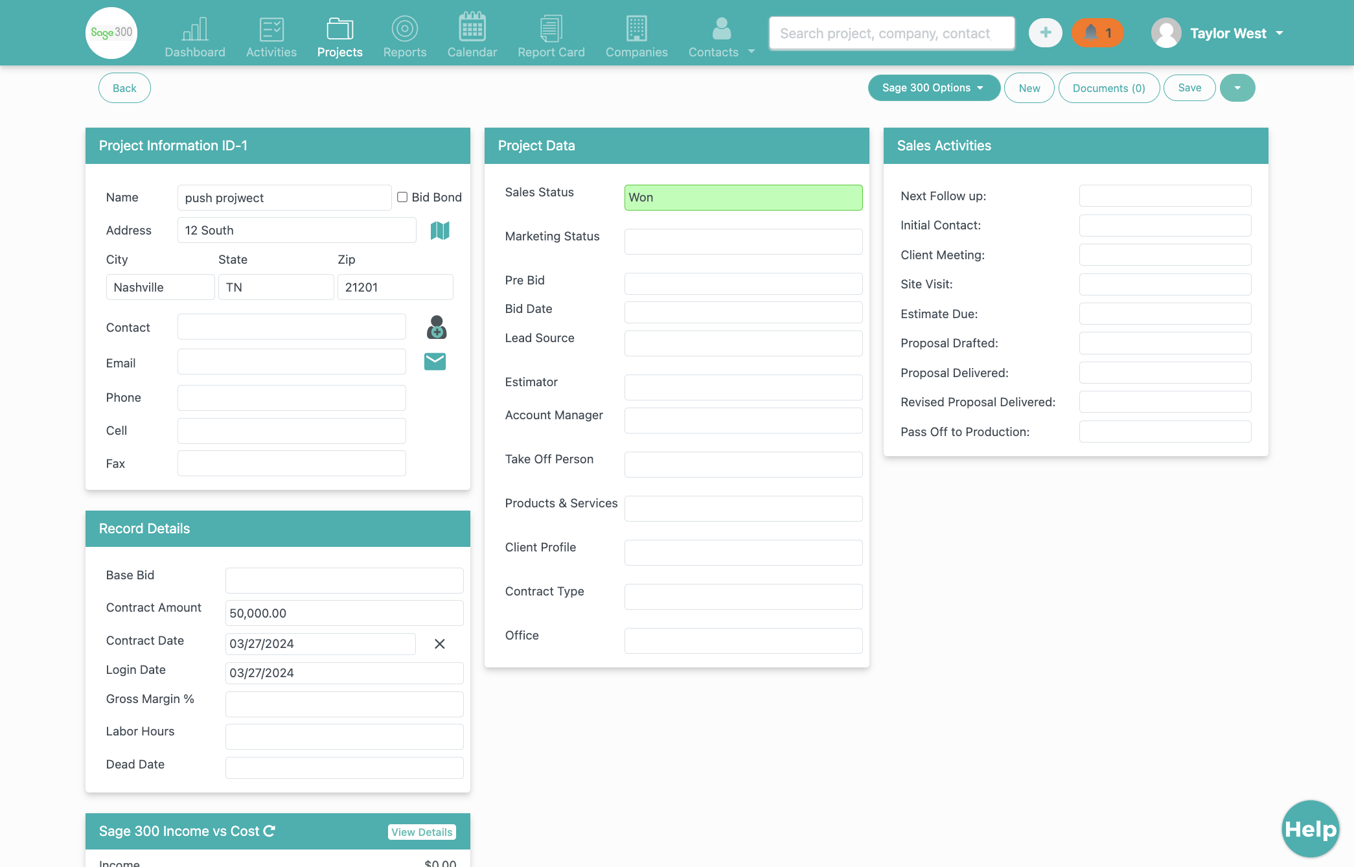This screenshot has width=1354, height=867.
Task: Click the plus quick-add button
Action: tap(1046, 32)
